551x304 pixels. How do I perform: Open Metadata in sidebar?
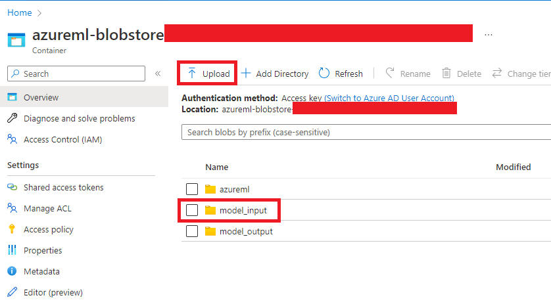click(41, 271)
